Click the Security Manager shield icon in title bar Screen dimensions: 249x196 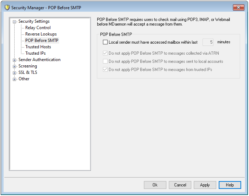7,7
